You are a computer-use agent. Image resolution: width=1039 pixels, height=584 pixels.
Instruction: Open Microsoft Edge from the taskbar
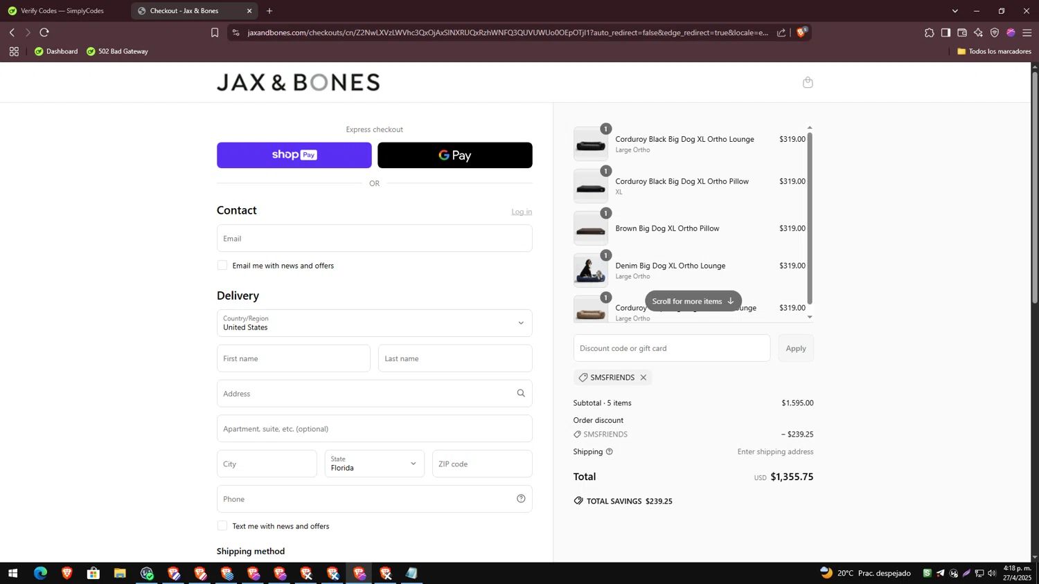tap(40, 573)
